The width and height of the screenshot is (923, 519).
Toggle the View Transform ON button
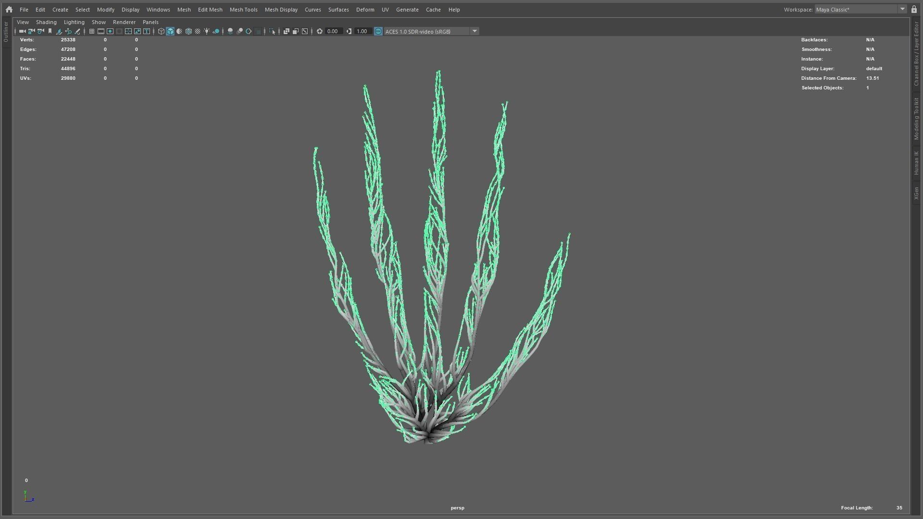coord(378,31)
